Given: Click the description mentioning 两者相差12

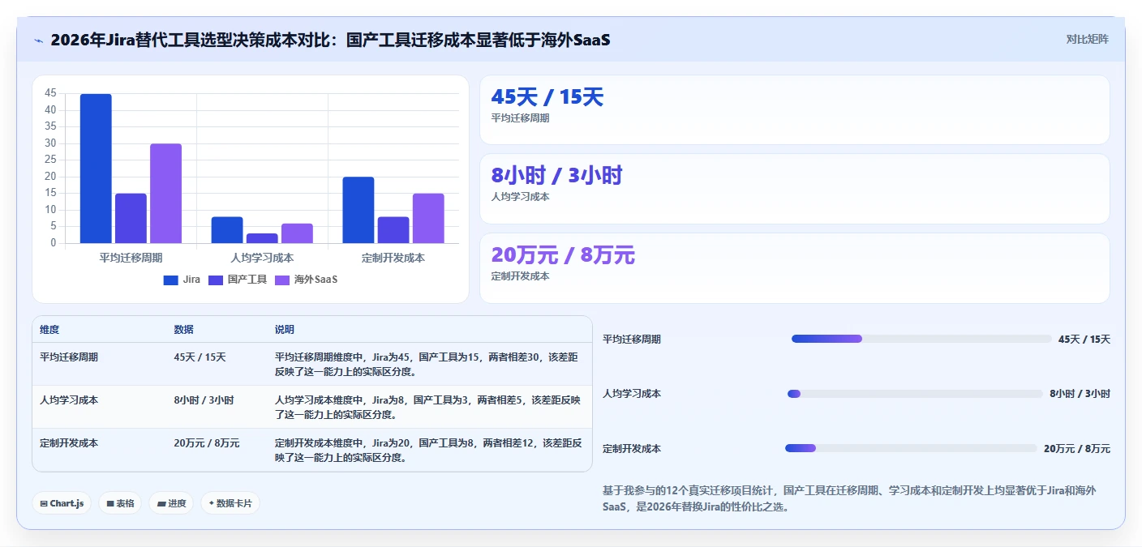Looking at the screenshot, I should coord(428,451).
